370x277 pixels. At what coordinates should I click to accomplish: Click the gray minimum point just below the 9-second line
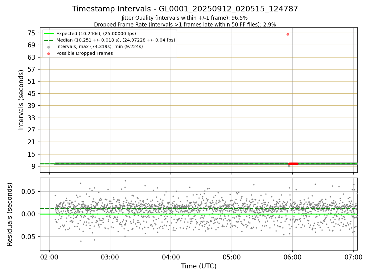pos(289,166)
